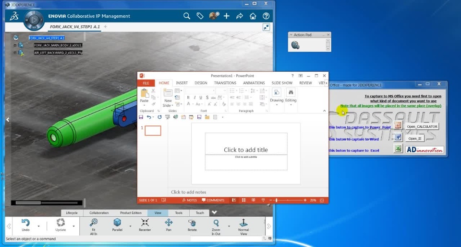The height and width of the screenshot is (247, 461).
Task: Click the gear macro icon in Action Pad
Action: [295, 45]
